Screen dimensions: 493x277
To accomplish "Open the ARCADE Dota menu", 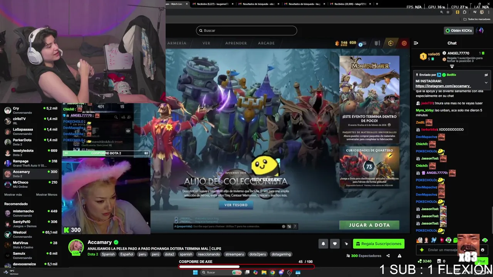I will pyautogui.click(x=266, y=43).
